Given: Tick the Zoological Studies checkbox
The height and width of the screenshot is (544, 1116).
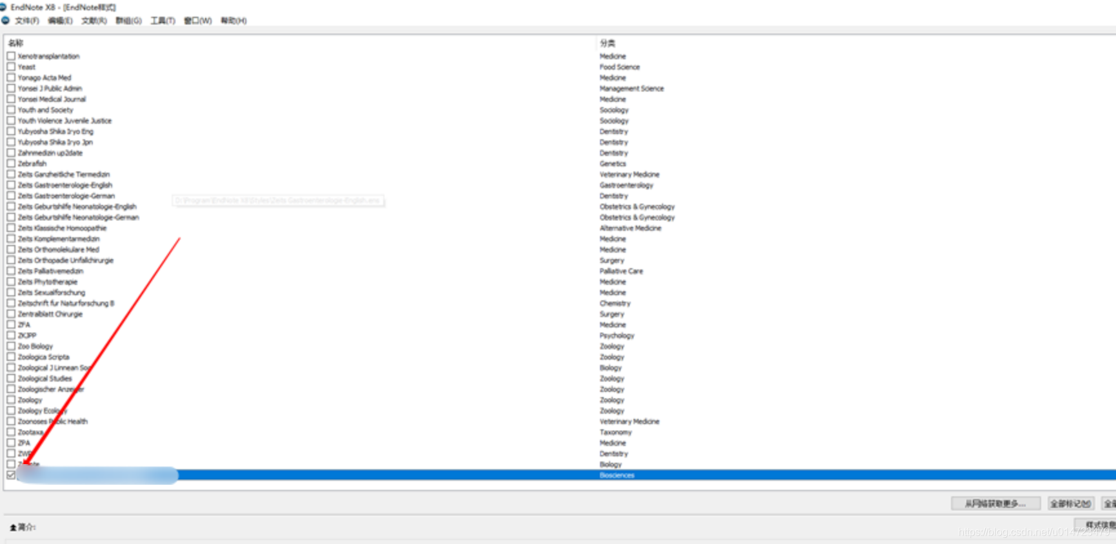Looking at the screenshot, I should point(11,378).
